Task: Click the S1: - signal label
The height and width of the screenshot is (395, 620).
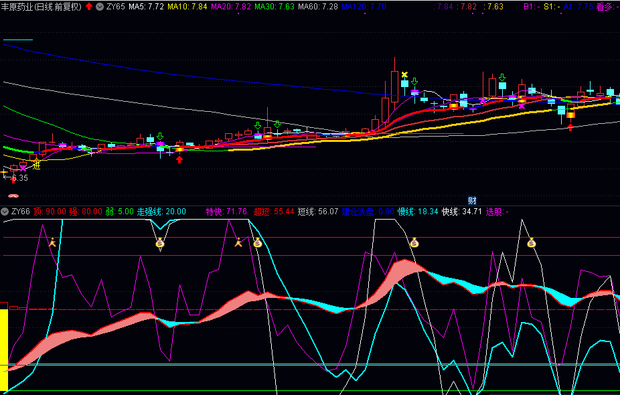Action: [x=552, y=7]
